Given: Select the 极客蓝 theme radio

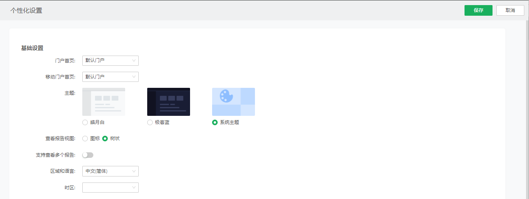Looking at the screenshot, I should [x=150, y=122].
